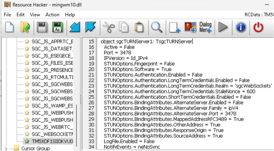
Task: Save the file using the floppy disk icon
Action: pos(42,27)
